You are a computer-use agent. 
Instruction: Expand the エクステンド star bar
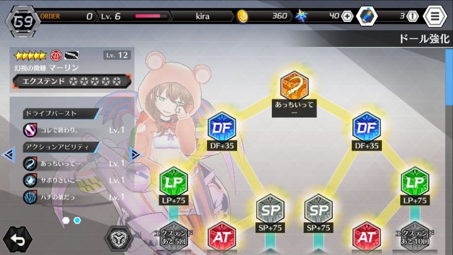(72, 81)
